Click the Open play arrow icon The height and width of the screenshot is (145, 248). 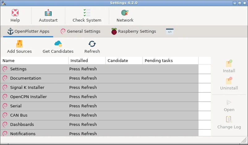pyautogui.click(x=229, y=102)
